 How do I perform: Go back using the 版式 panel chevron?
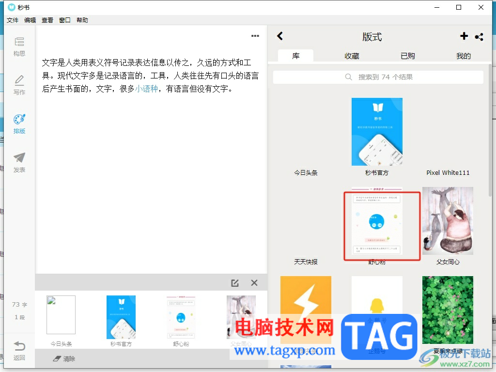(280, 36)
